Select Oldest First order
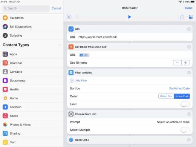This screenshot has width=196, height=147. click(166, 96)
